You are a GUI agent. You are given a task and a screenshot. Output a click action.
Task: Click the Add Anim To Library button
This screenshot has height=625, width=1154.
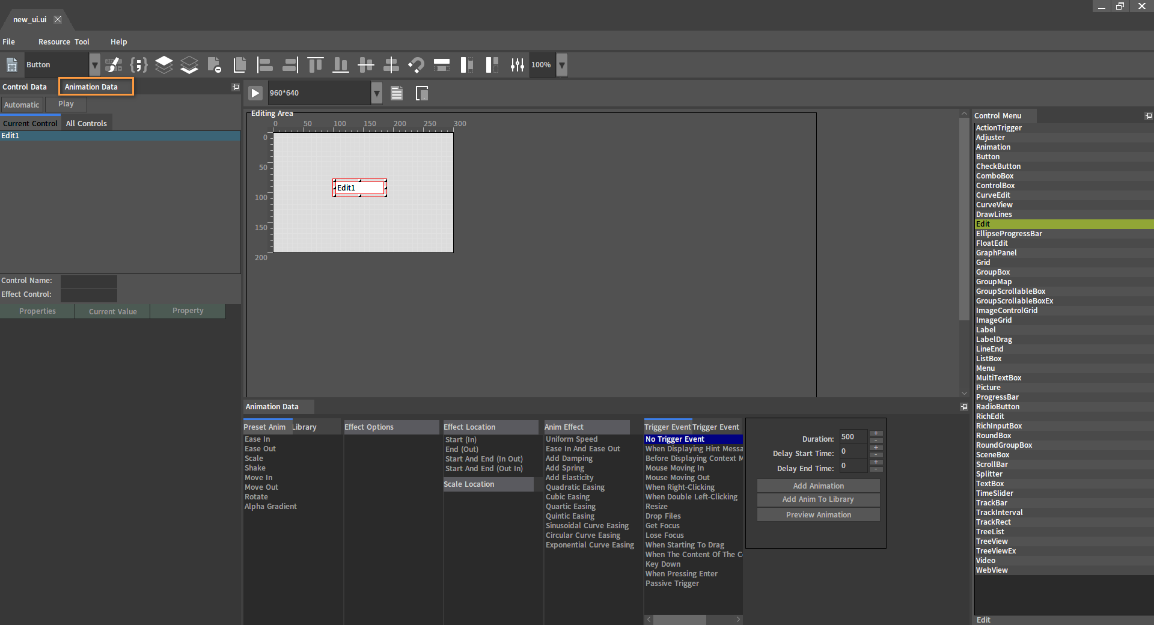click(x=818, y=499)
